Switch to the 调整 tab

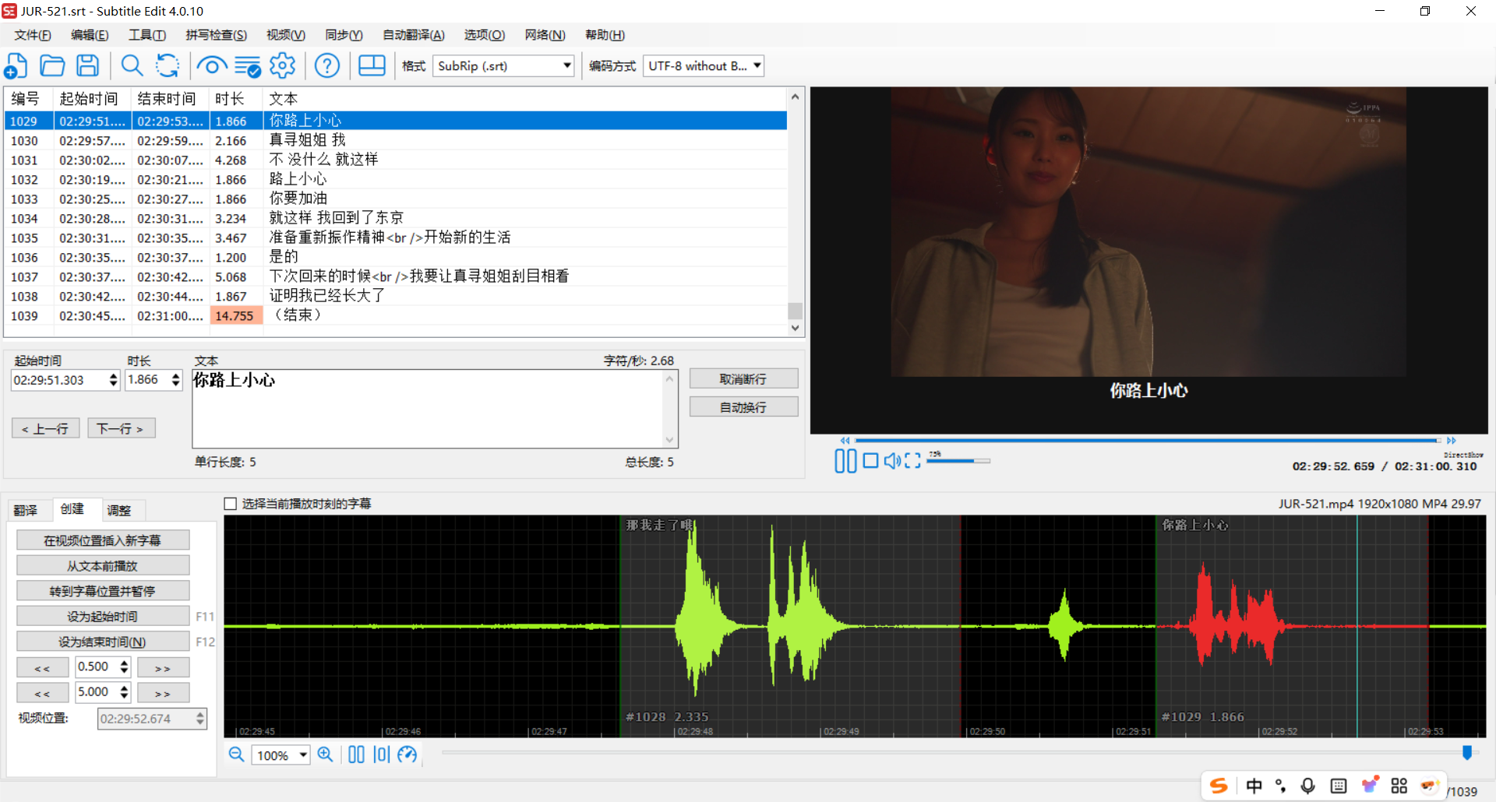[119, 510]
